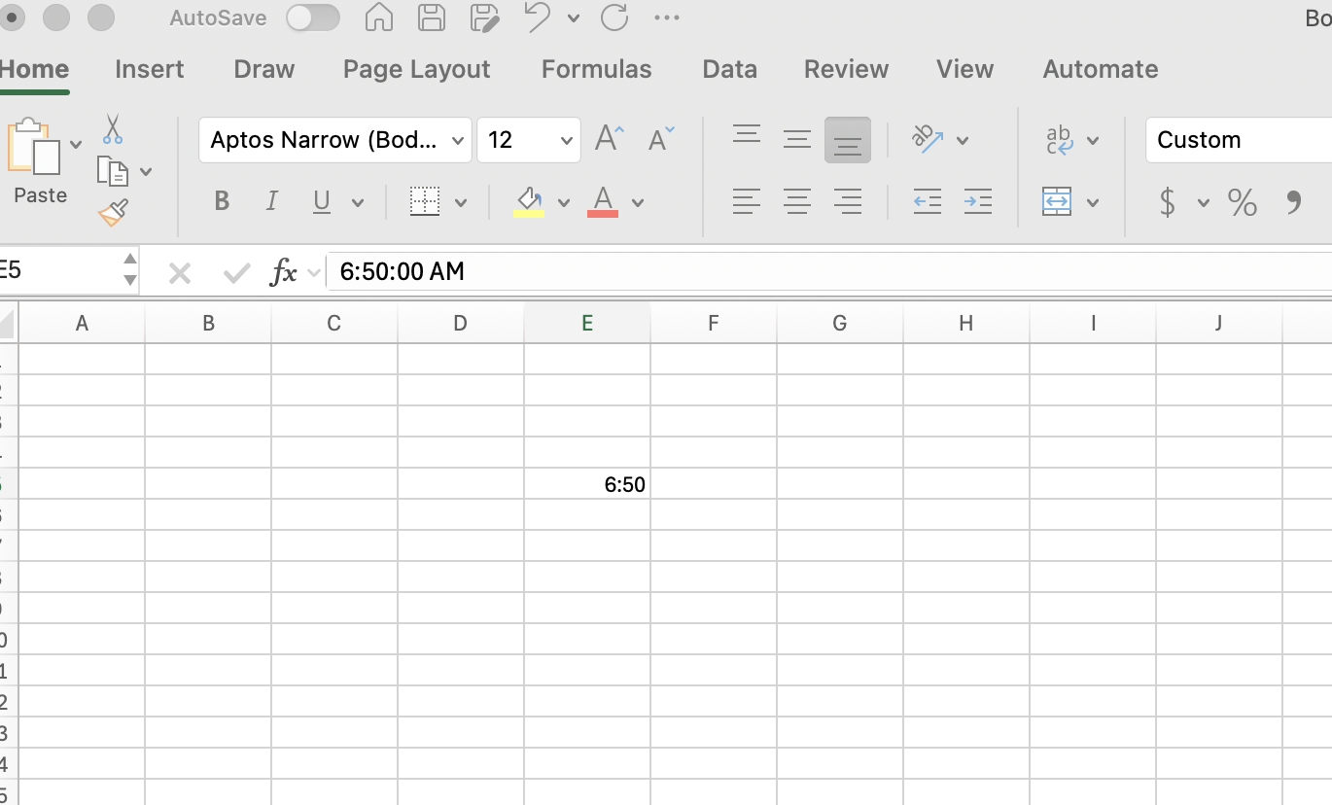Open the Review tab
This screenshot has width=1332, height=805.
click(x=846, y=69)
